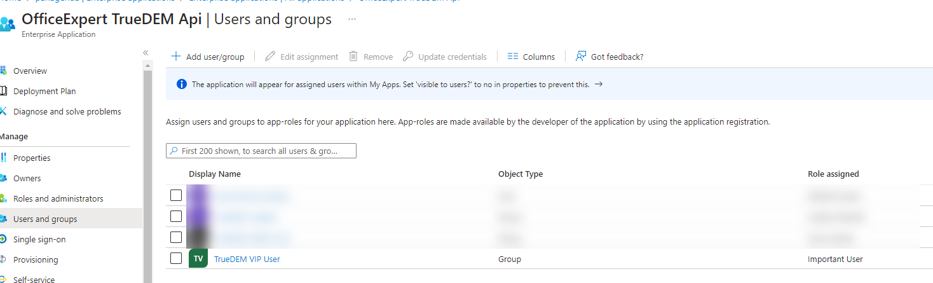The width and height of the screenshot is (933, 283).
Task: Open the ellipsis more options menu
Action: coord(352,20)
